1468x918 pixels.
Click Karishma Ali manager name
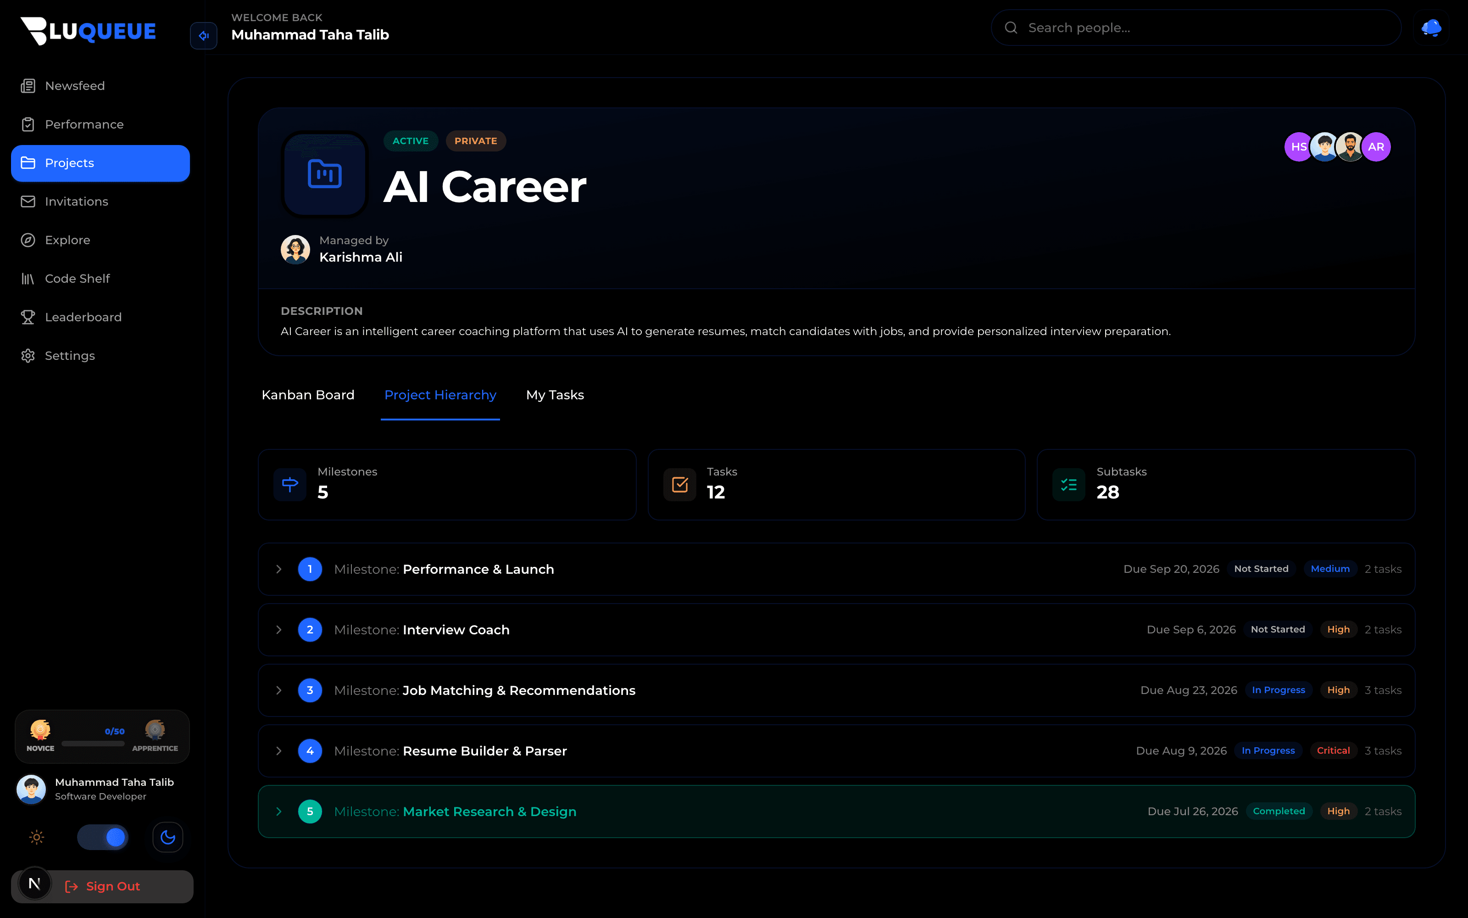point(361,257)
